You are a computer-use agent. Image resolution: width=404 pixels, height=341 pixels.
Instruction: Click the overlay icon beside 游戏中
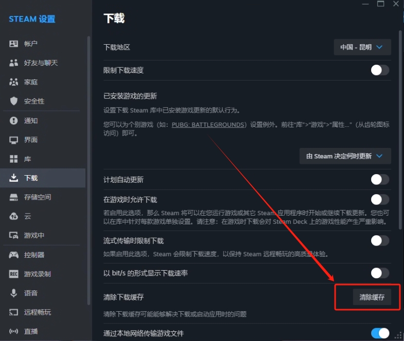coord(14,235)
